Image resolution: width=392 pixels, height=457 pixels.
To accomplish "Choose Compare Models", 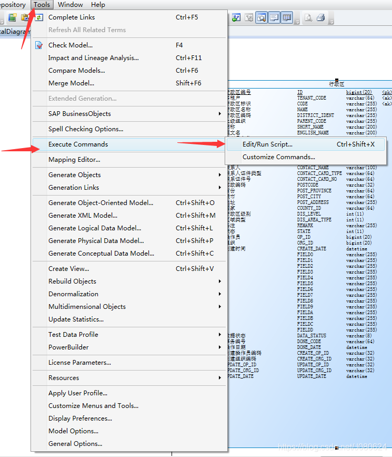I will click(x=129, y=71).
